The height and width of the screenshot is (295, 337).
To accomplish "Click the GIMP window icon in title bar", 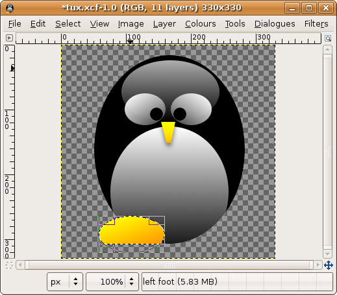I will click(10, 8).
